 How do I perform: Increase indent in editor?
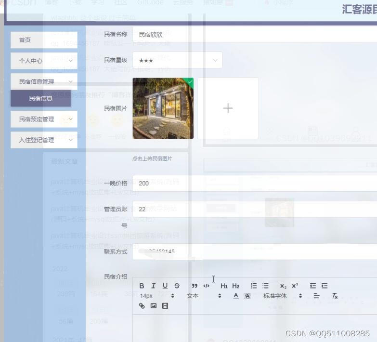click(x=325, y=286)
